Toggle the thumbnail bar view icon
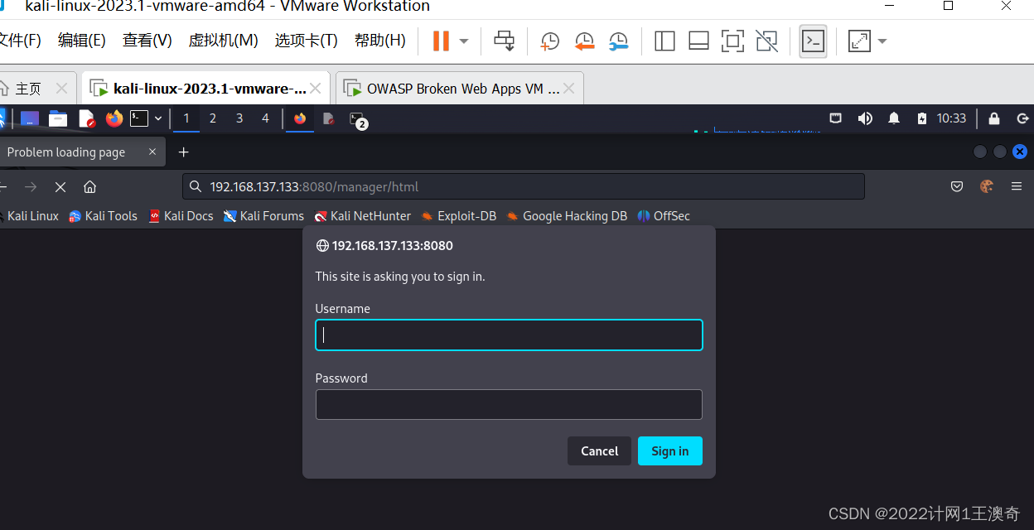Image resolution: width=1034 pixels, height=530 pixels. pos(698,41)
